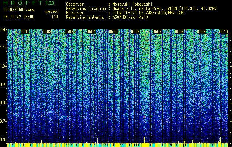Image resolution: width=232 pixels, height=147 pixels.
Task: Click the yellow signal level strip
Action: [116, 144]
